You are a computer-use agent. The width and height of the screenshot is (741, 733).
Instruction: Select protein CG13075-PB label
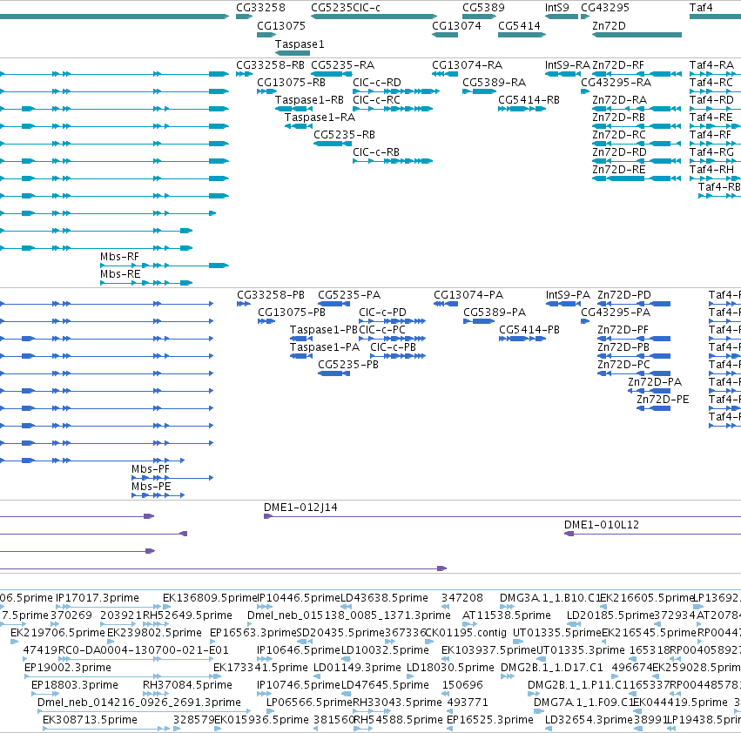[x=291, y=313]
